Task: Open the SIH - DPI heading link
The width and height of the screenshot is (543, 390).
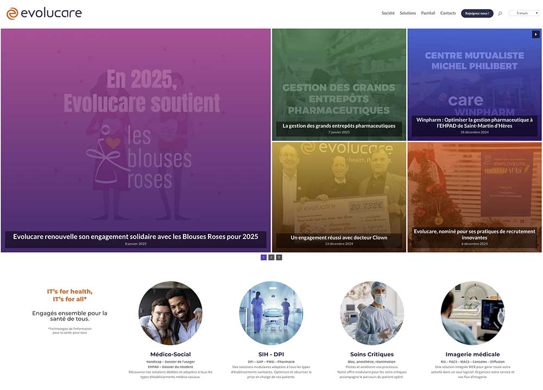Action: [271, 354]
